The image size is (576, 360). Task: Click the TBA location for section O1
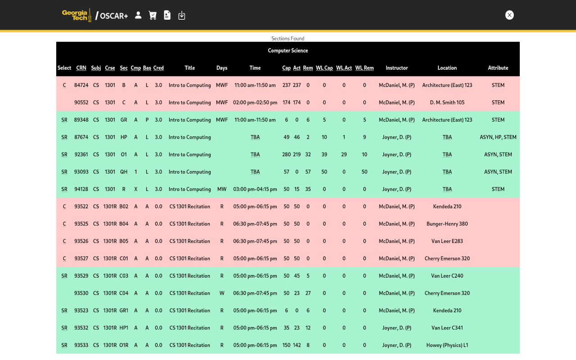pyautogui.click(x=447, y=154)
